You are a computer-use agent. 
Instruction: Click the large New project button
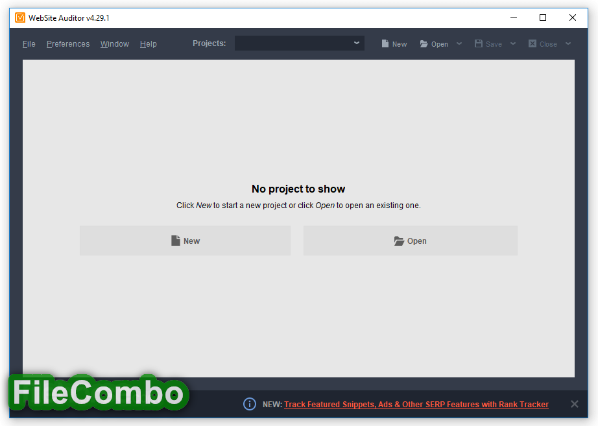185,241
